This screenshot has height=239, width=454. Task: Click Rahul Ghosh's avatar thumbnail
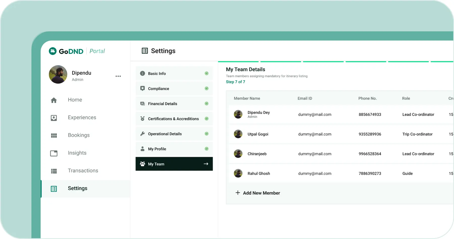[238, 173]
